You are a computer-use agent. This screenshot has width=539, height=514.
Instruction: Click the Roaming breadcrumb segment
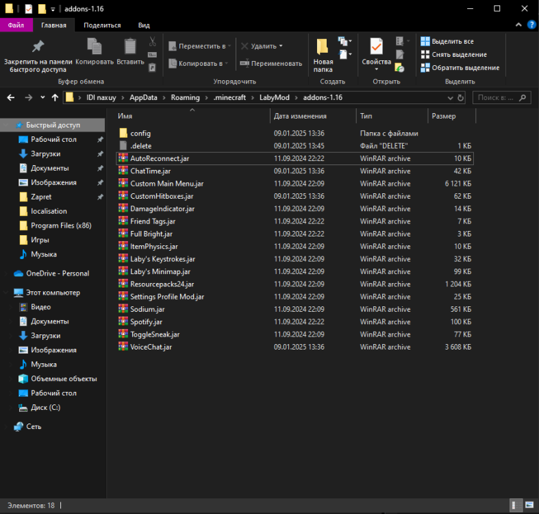186,98
